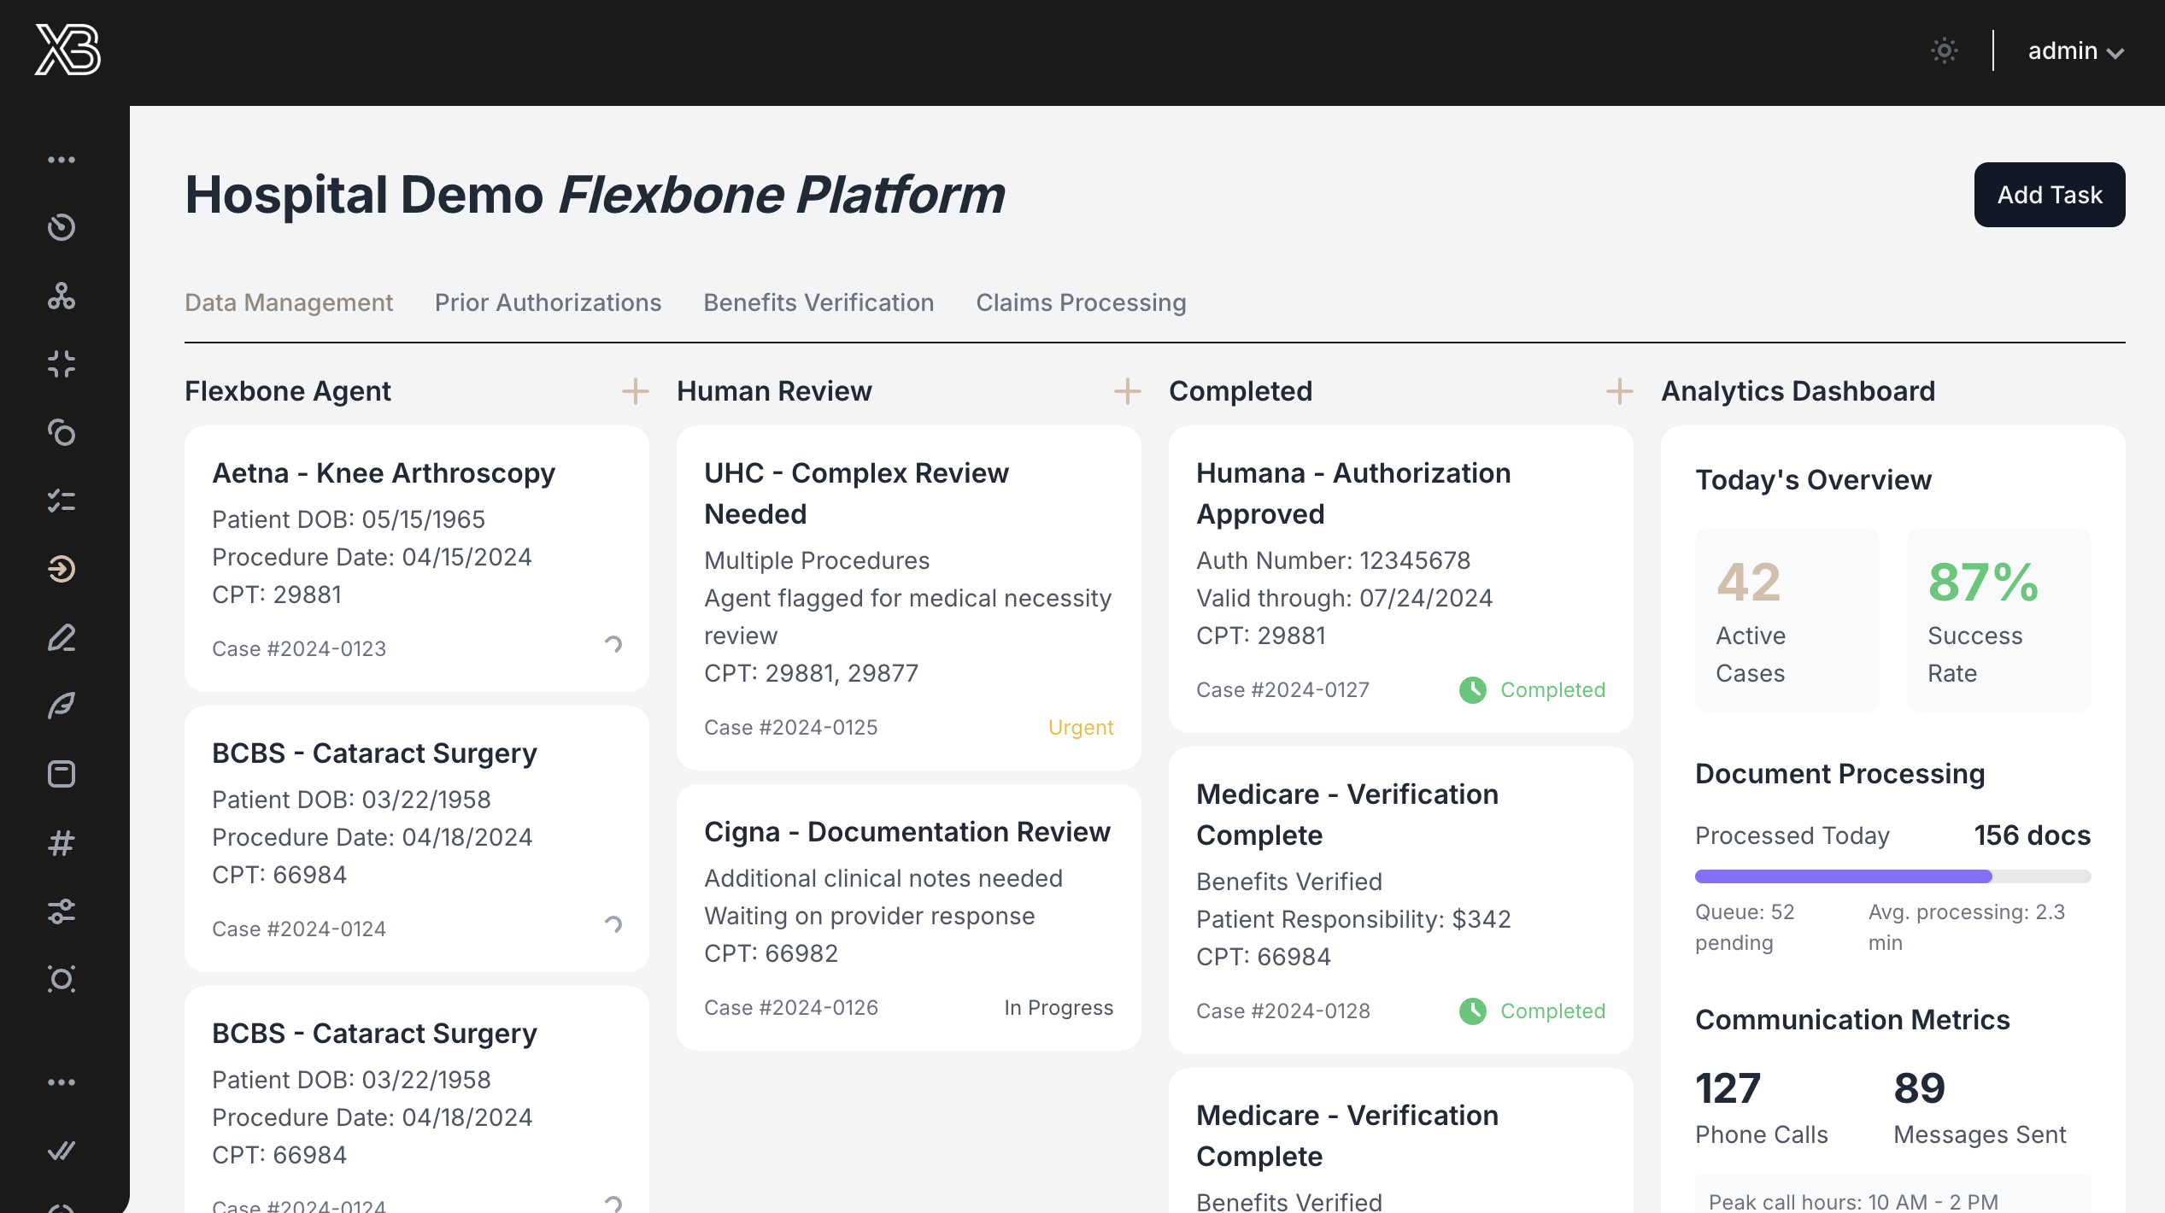Open the admin user dropdown
This screenshot has height=1213, width=2165.
[x=2076, y=50]
